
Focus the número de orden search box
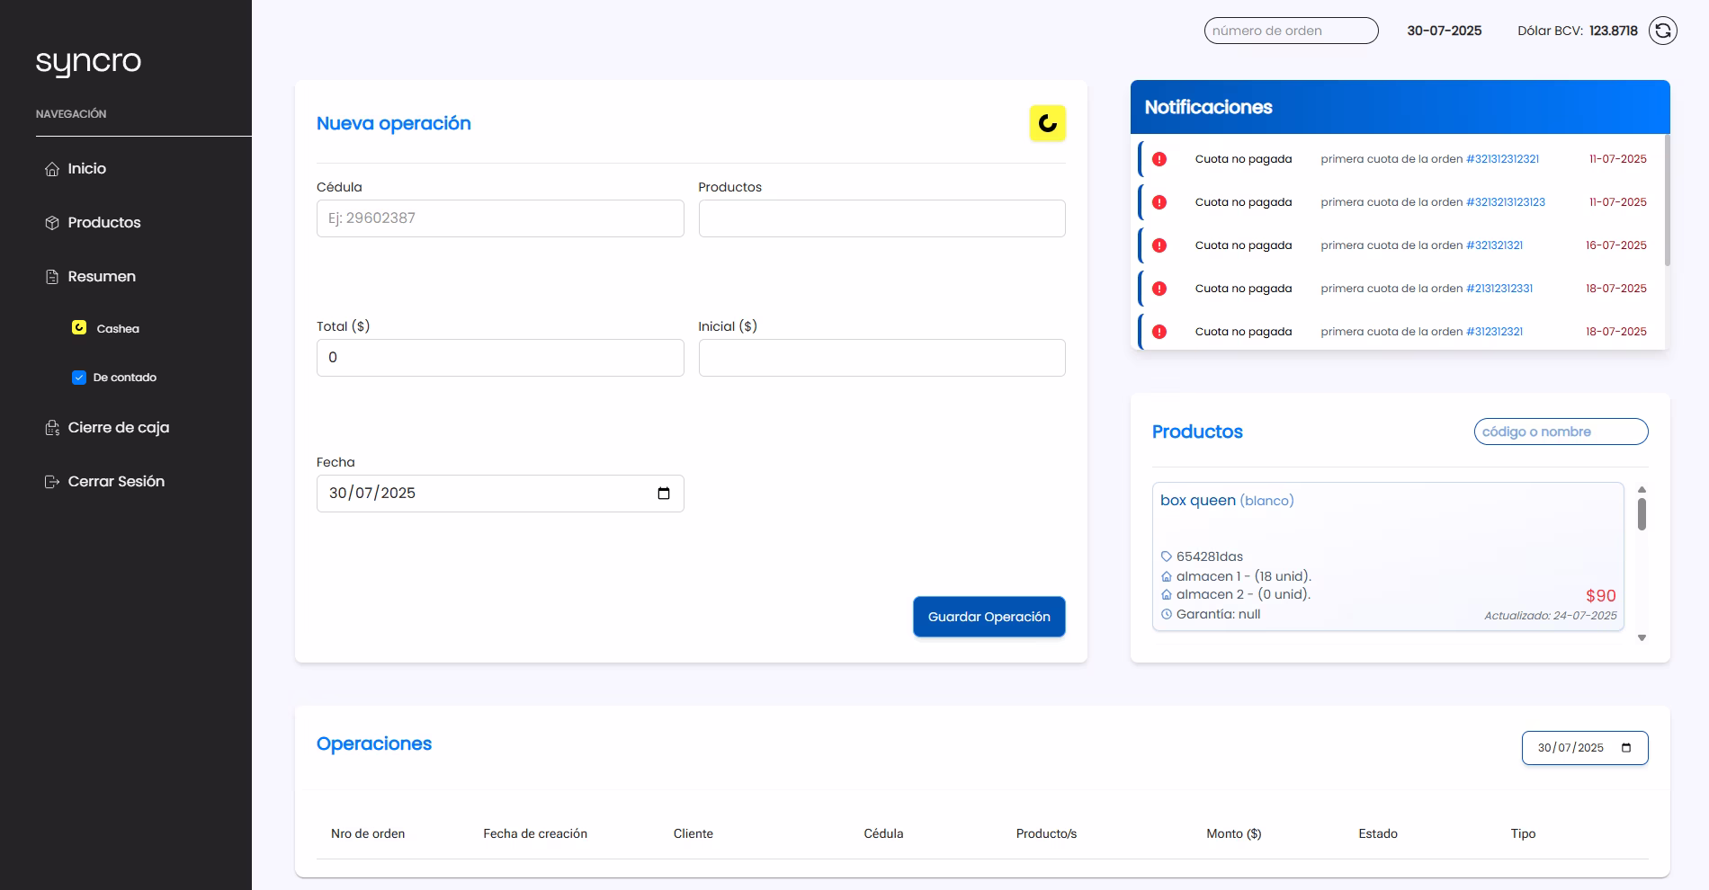1291,31
